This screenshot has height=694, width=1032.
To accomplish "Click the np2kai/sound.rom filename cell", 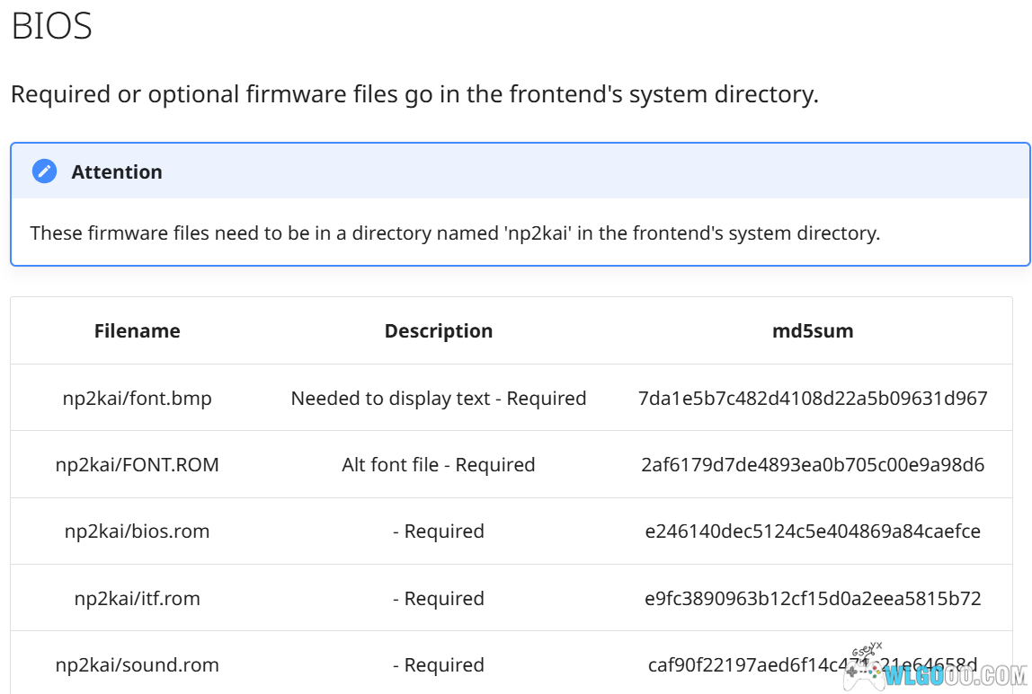I will (x=137, y=664).
